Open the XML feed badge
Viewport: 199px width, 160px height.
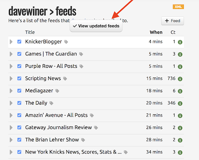(178, 7)
